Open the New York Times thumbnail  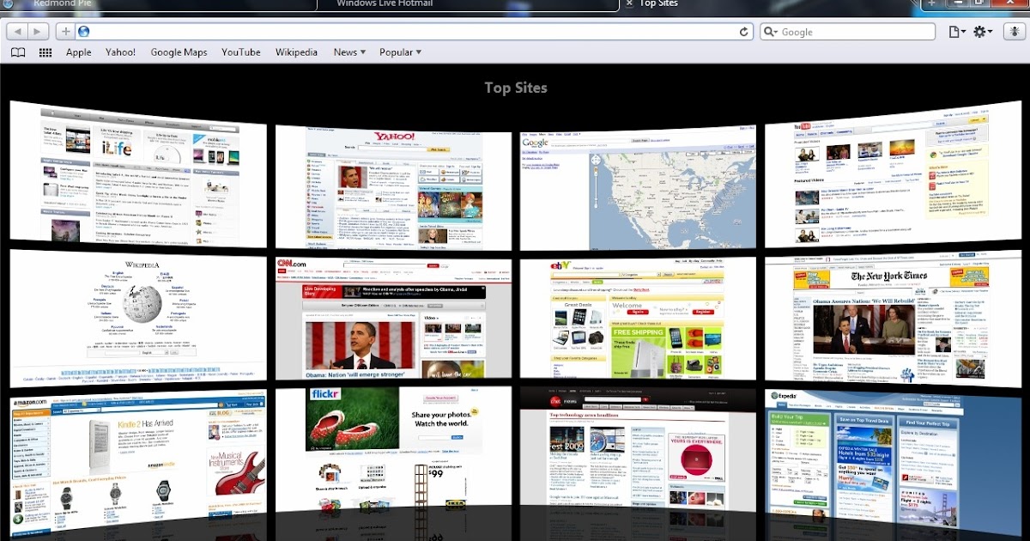[x=893, y=319]
